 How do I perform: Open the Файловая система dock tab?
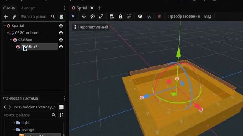coord(21,98)
